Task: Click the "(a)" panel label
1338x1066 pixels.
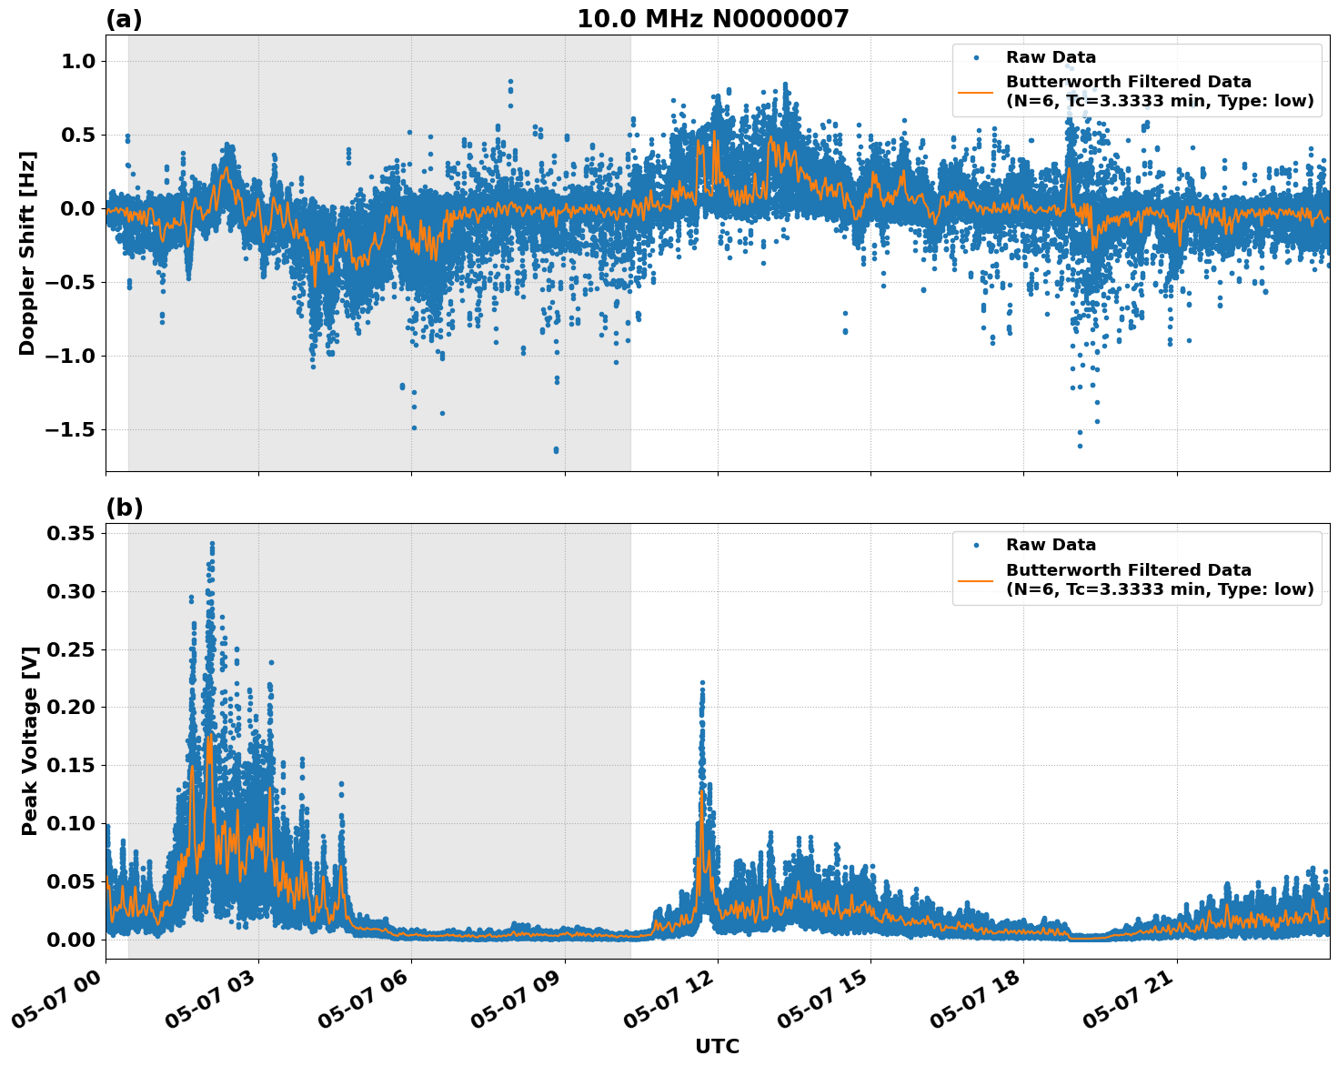Action: 124,19
